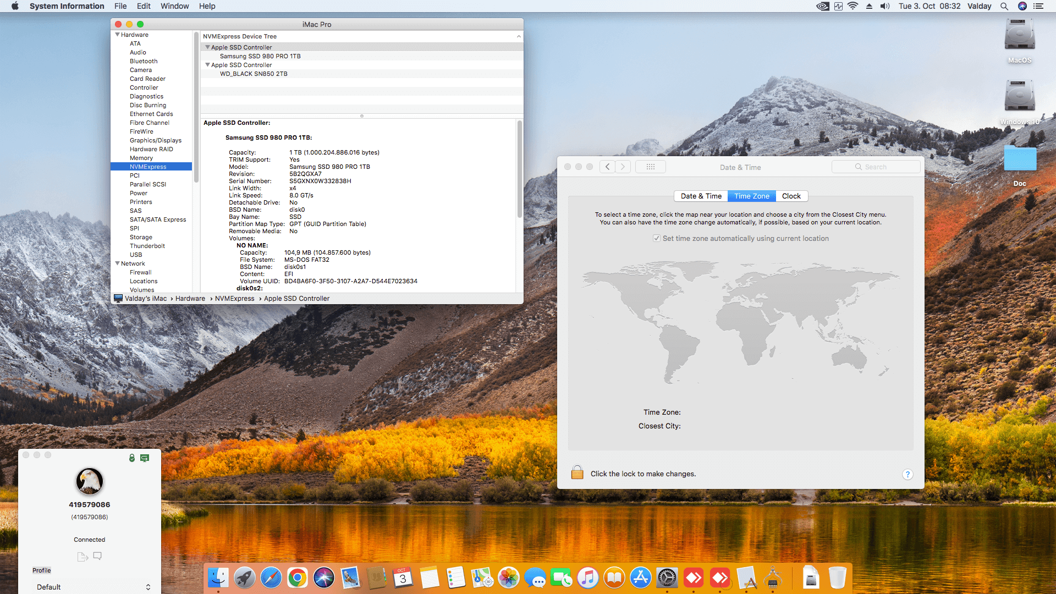
Task: Switch to the Clock tab
Action: [x=791, y=196]
